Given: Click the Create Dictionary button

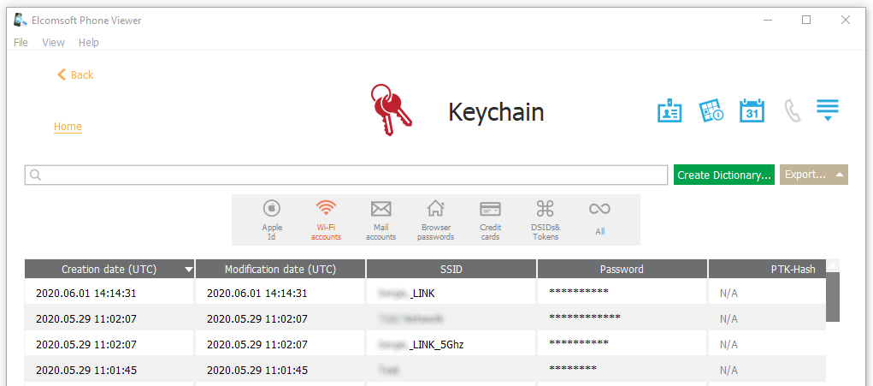Looking at the screenshot, I should [723, 175].
